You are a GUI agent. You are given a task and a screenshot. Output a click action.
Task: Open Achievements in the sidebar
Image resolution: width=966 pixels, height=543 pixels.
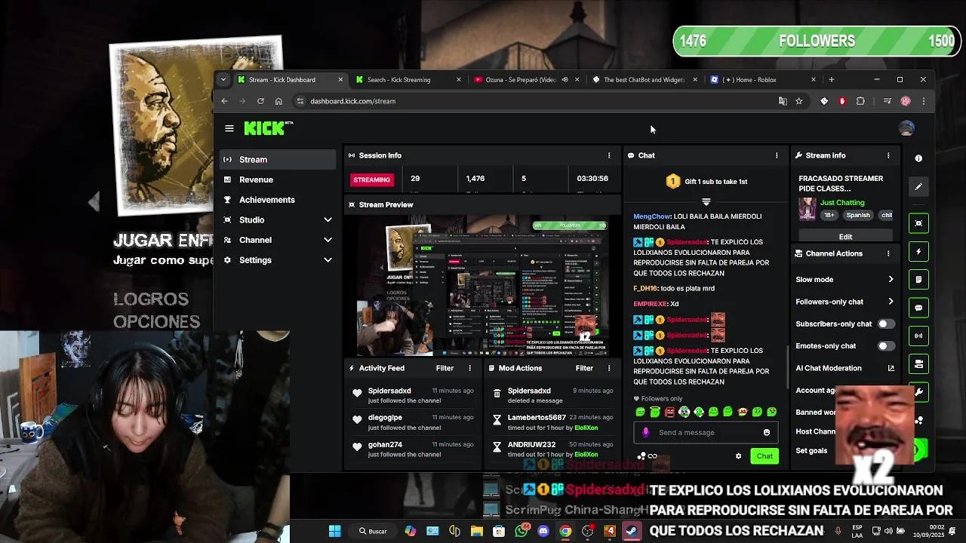coord(278,200)
